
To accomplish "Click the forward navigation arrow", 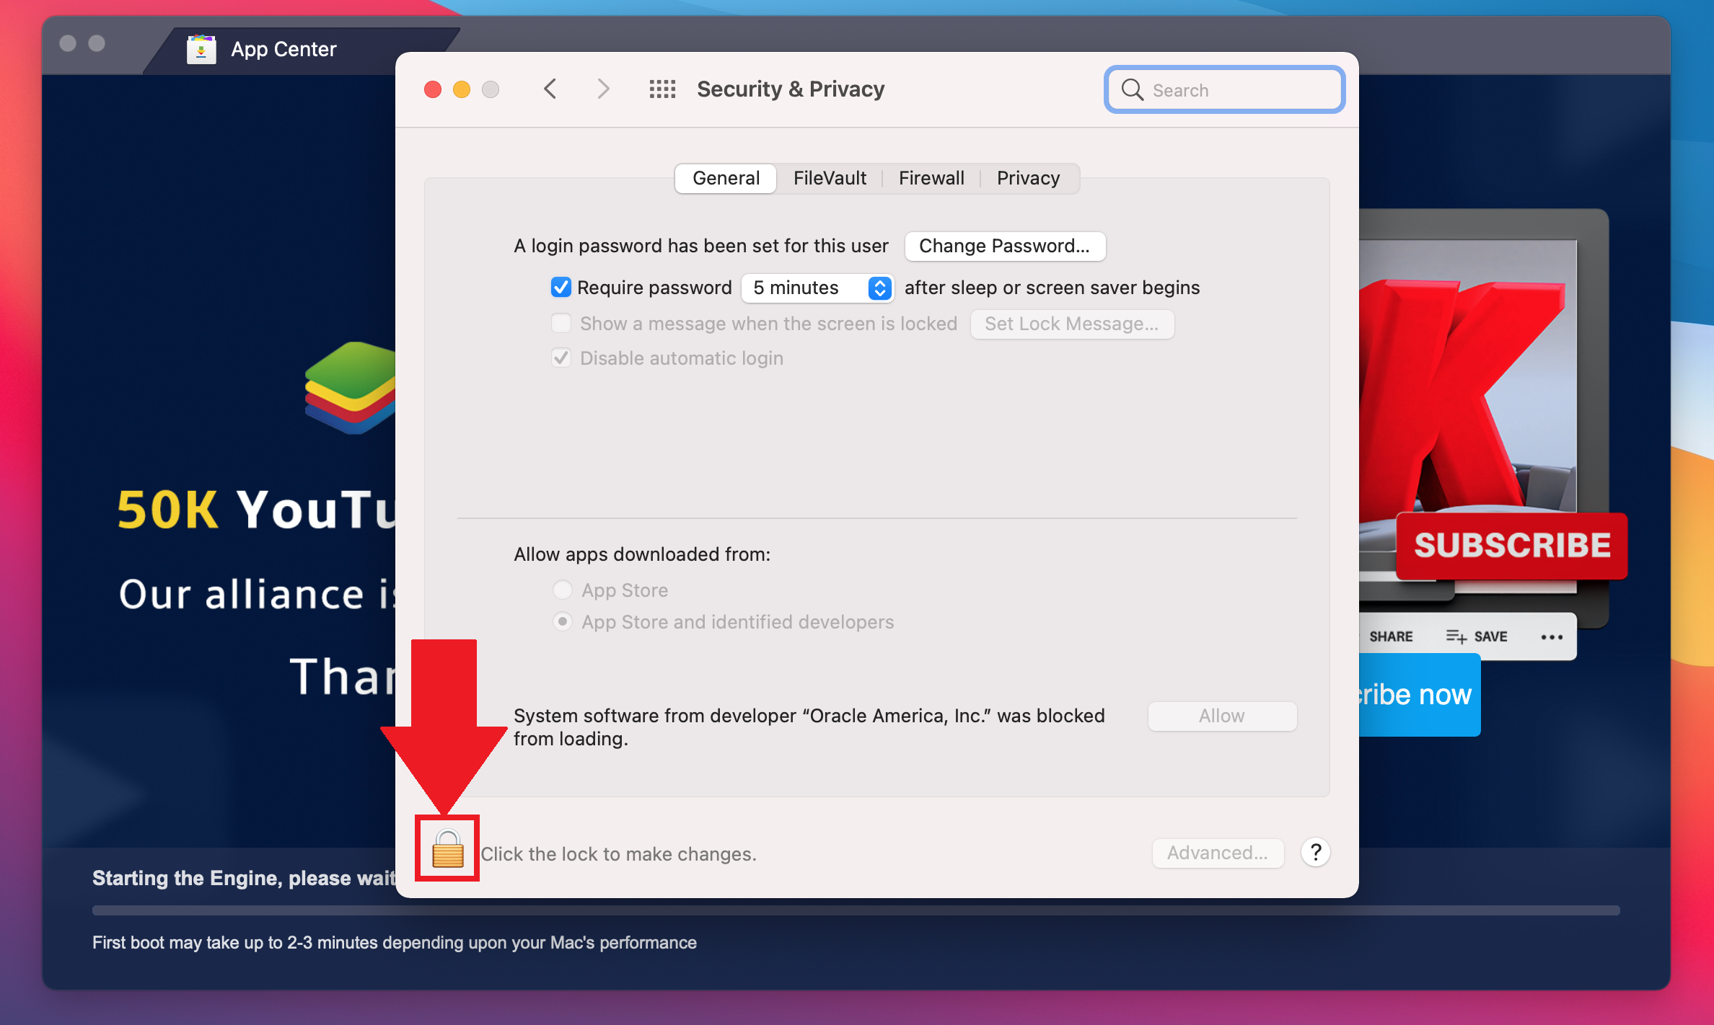I will [602, 88].
